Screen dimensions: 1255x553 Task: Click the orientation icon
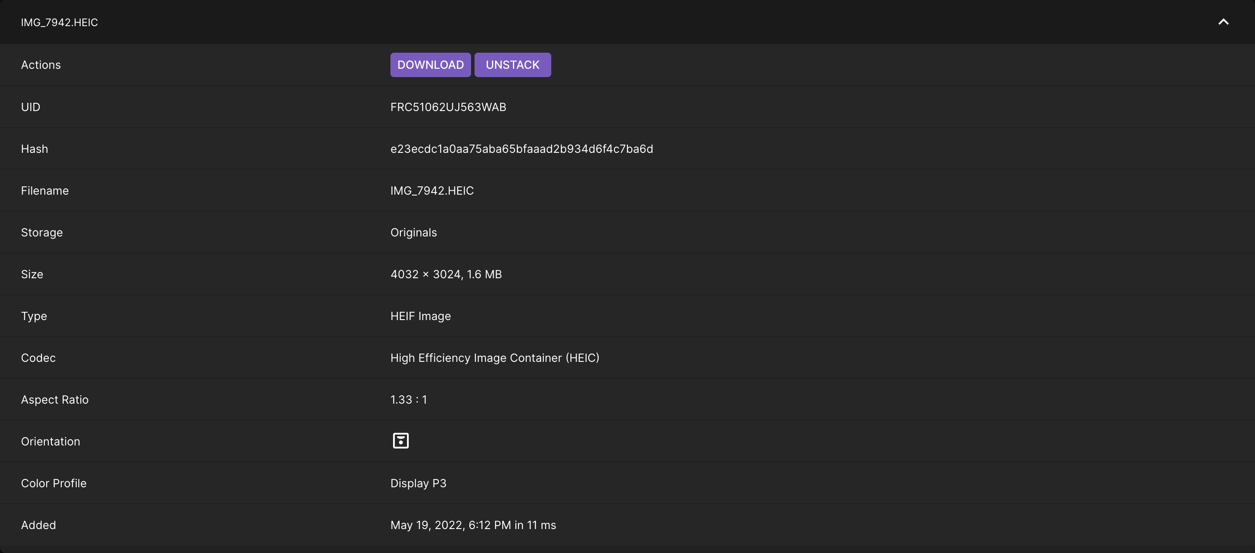400,441
